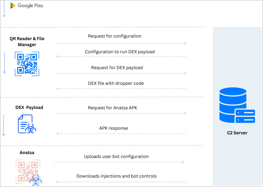Click the DEX Payload heading
Image resolution: width=263 pixels, height=187 pixels.
[x=29, y=107]
